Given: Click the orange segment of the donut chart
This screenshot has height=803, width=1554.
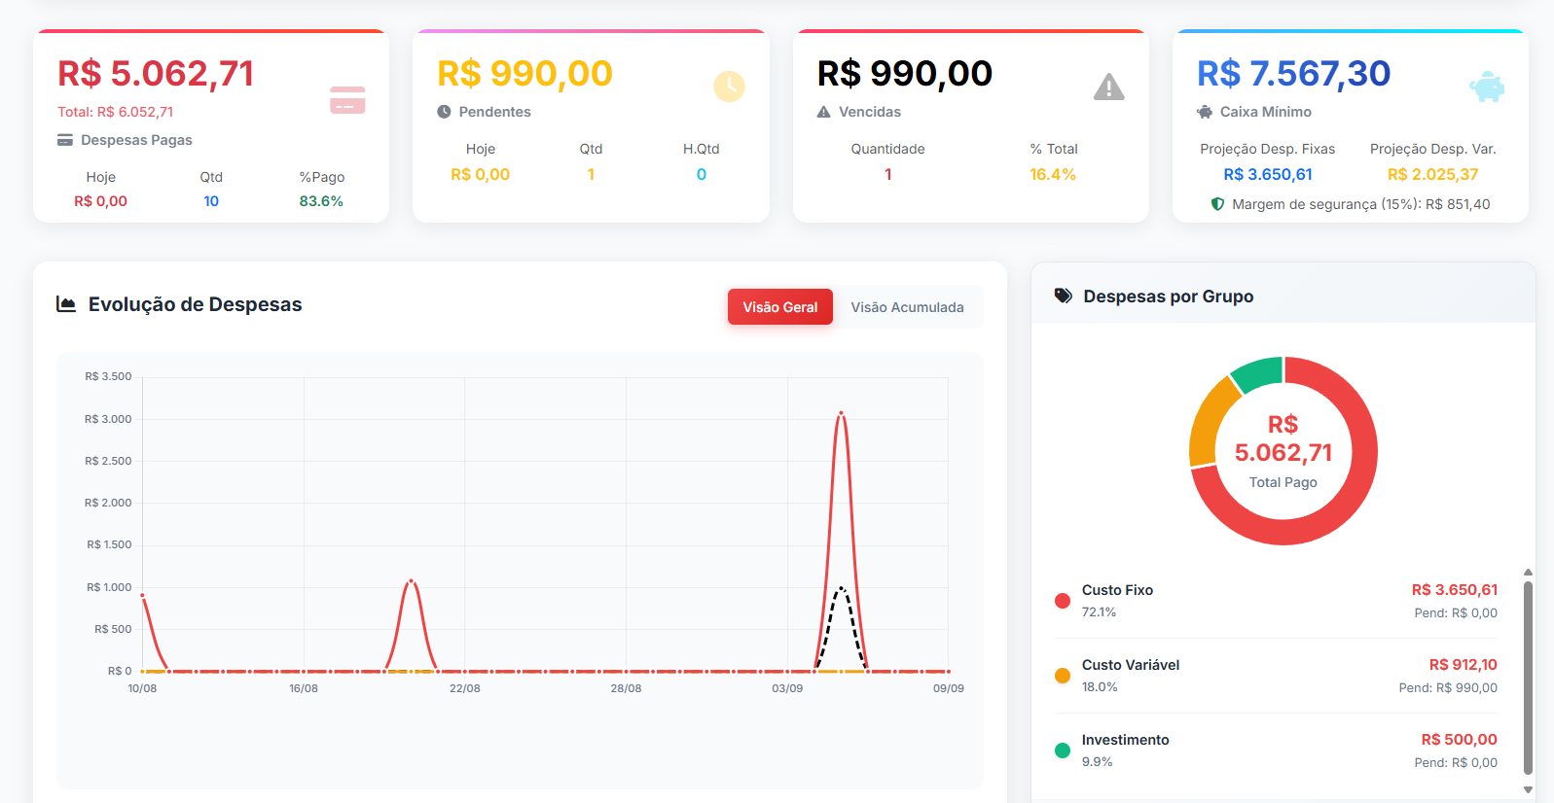Looking at the screenshot, I should tap(1211, 421).
